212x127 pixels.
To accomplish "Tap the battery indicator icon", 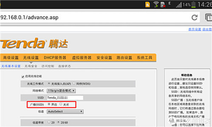I will (x=193, y=5).
